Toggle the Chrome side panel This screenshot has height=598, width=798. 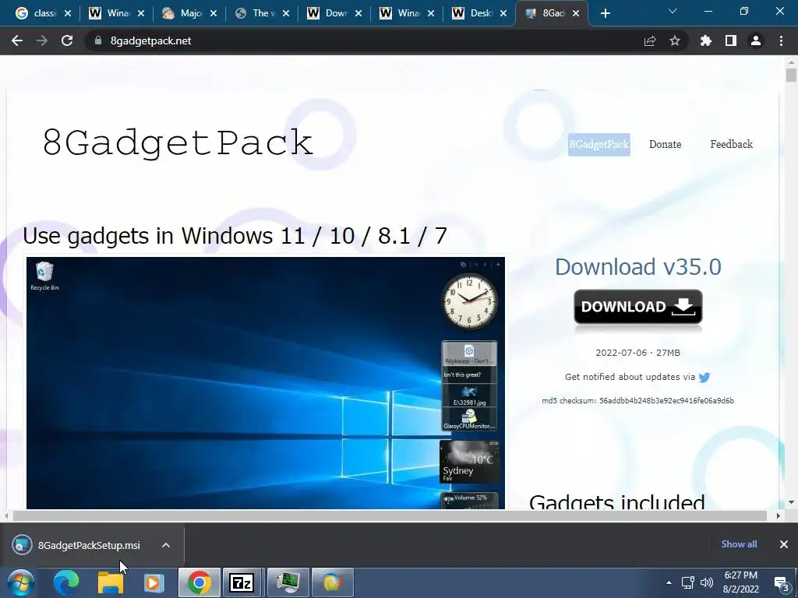pos(731,40)
